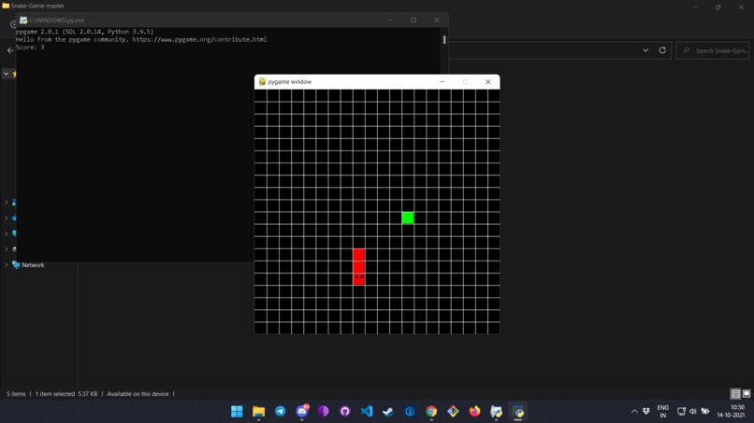Switch Explorer to details view

[x=735, y=394]
